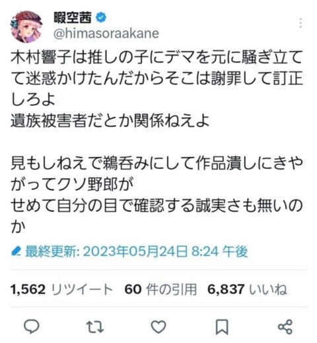Viewport: 317px width, 343px height.
Task: Open the @himasoraakane handle link
Action: pyautogui.click(x=106, y=34)
